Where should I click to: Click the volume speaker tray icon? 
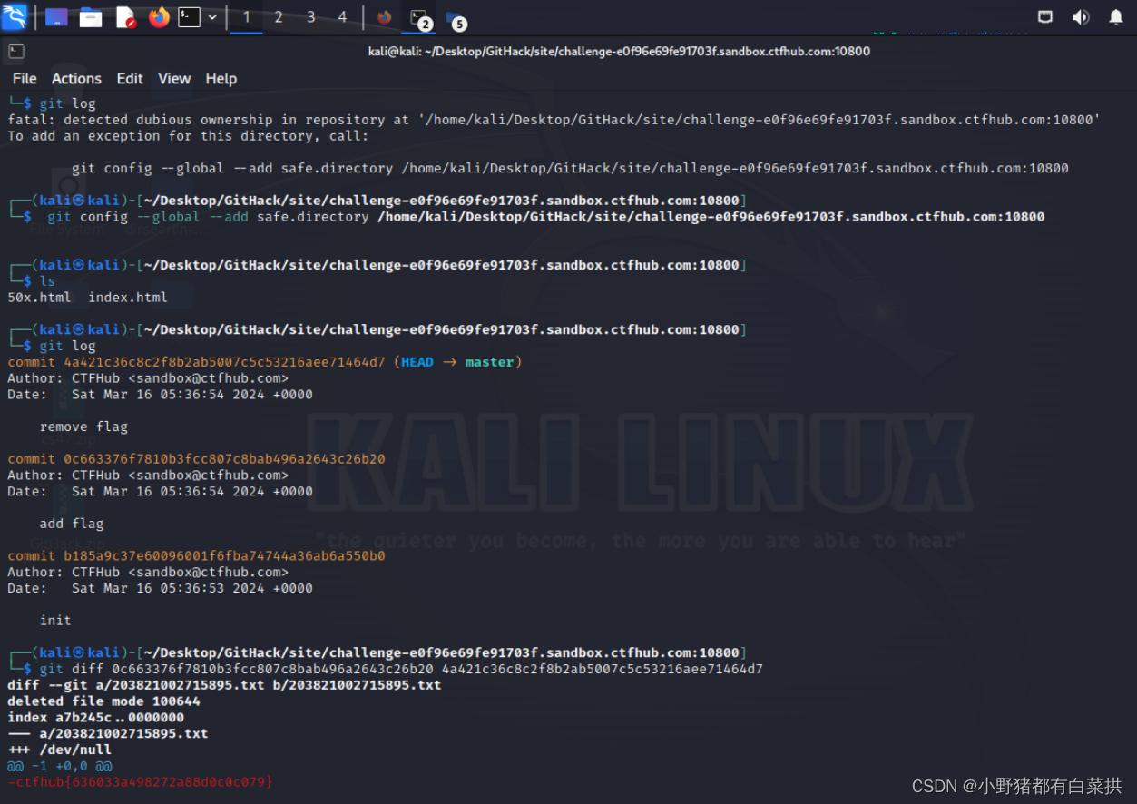point(1080,16)
